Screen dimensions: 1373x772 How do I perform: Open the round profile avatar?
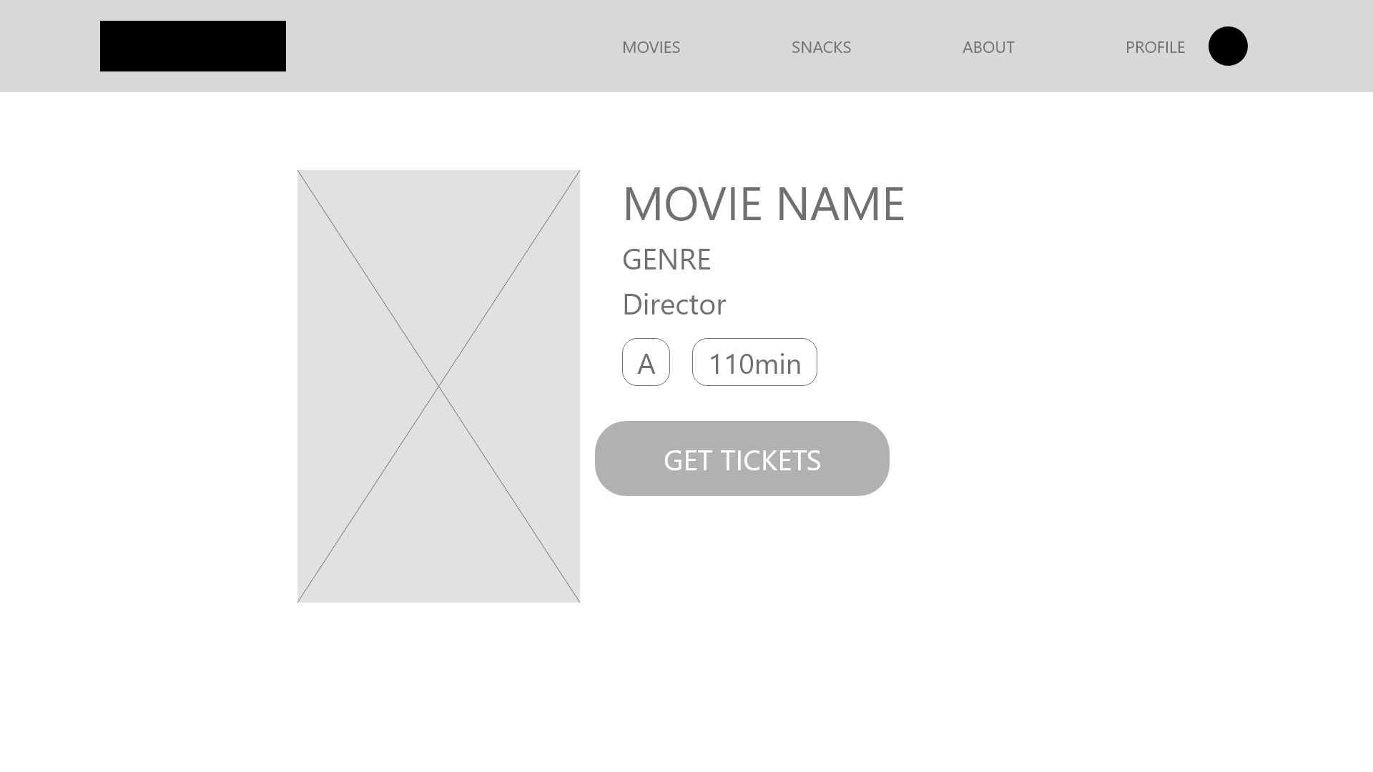1228,46
